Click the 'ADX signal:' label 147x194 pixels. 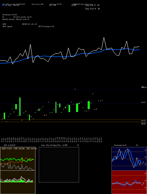[x=7, y=26]
